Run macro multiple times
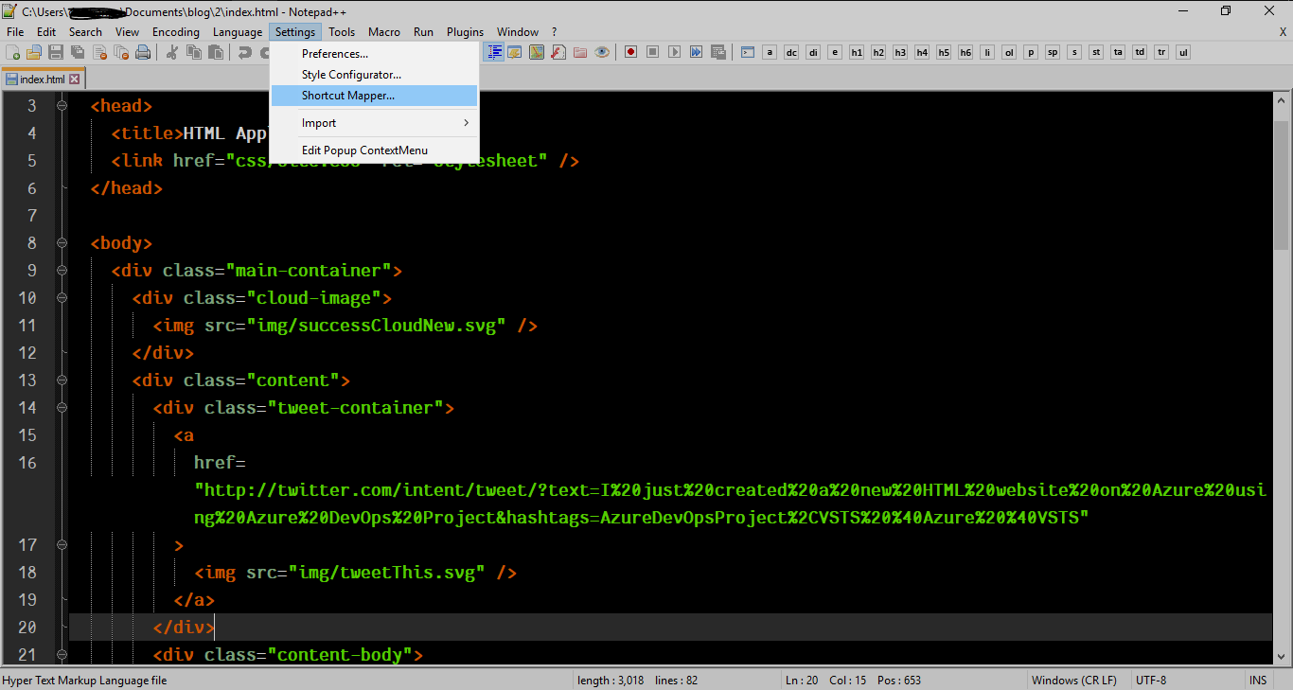 pos(696,52)
